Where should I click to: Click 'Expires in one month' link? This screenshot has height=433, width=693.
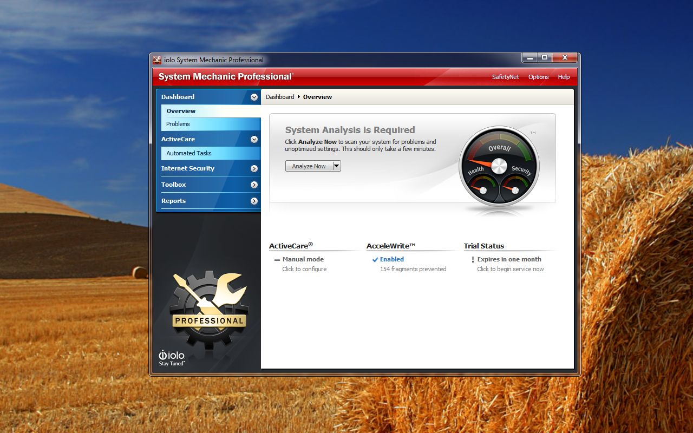point(509,259)
